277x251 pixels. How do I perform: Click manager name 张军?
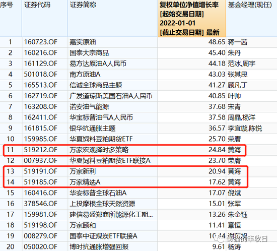(x=234, y=204)
